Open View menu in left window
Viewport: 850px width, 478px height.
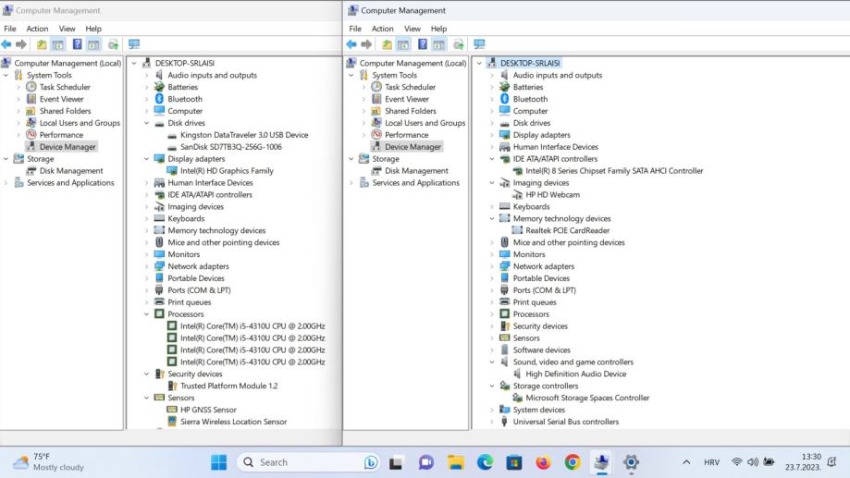pyautogui.click(x=67, y=29)
